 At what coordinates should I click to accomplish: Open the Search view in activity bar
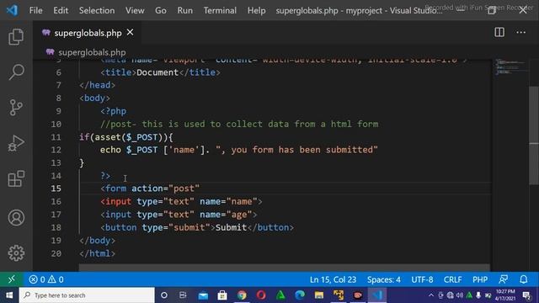point(16,72)
